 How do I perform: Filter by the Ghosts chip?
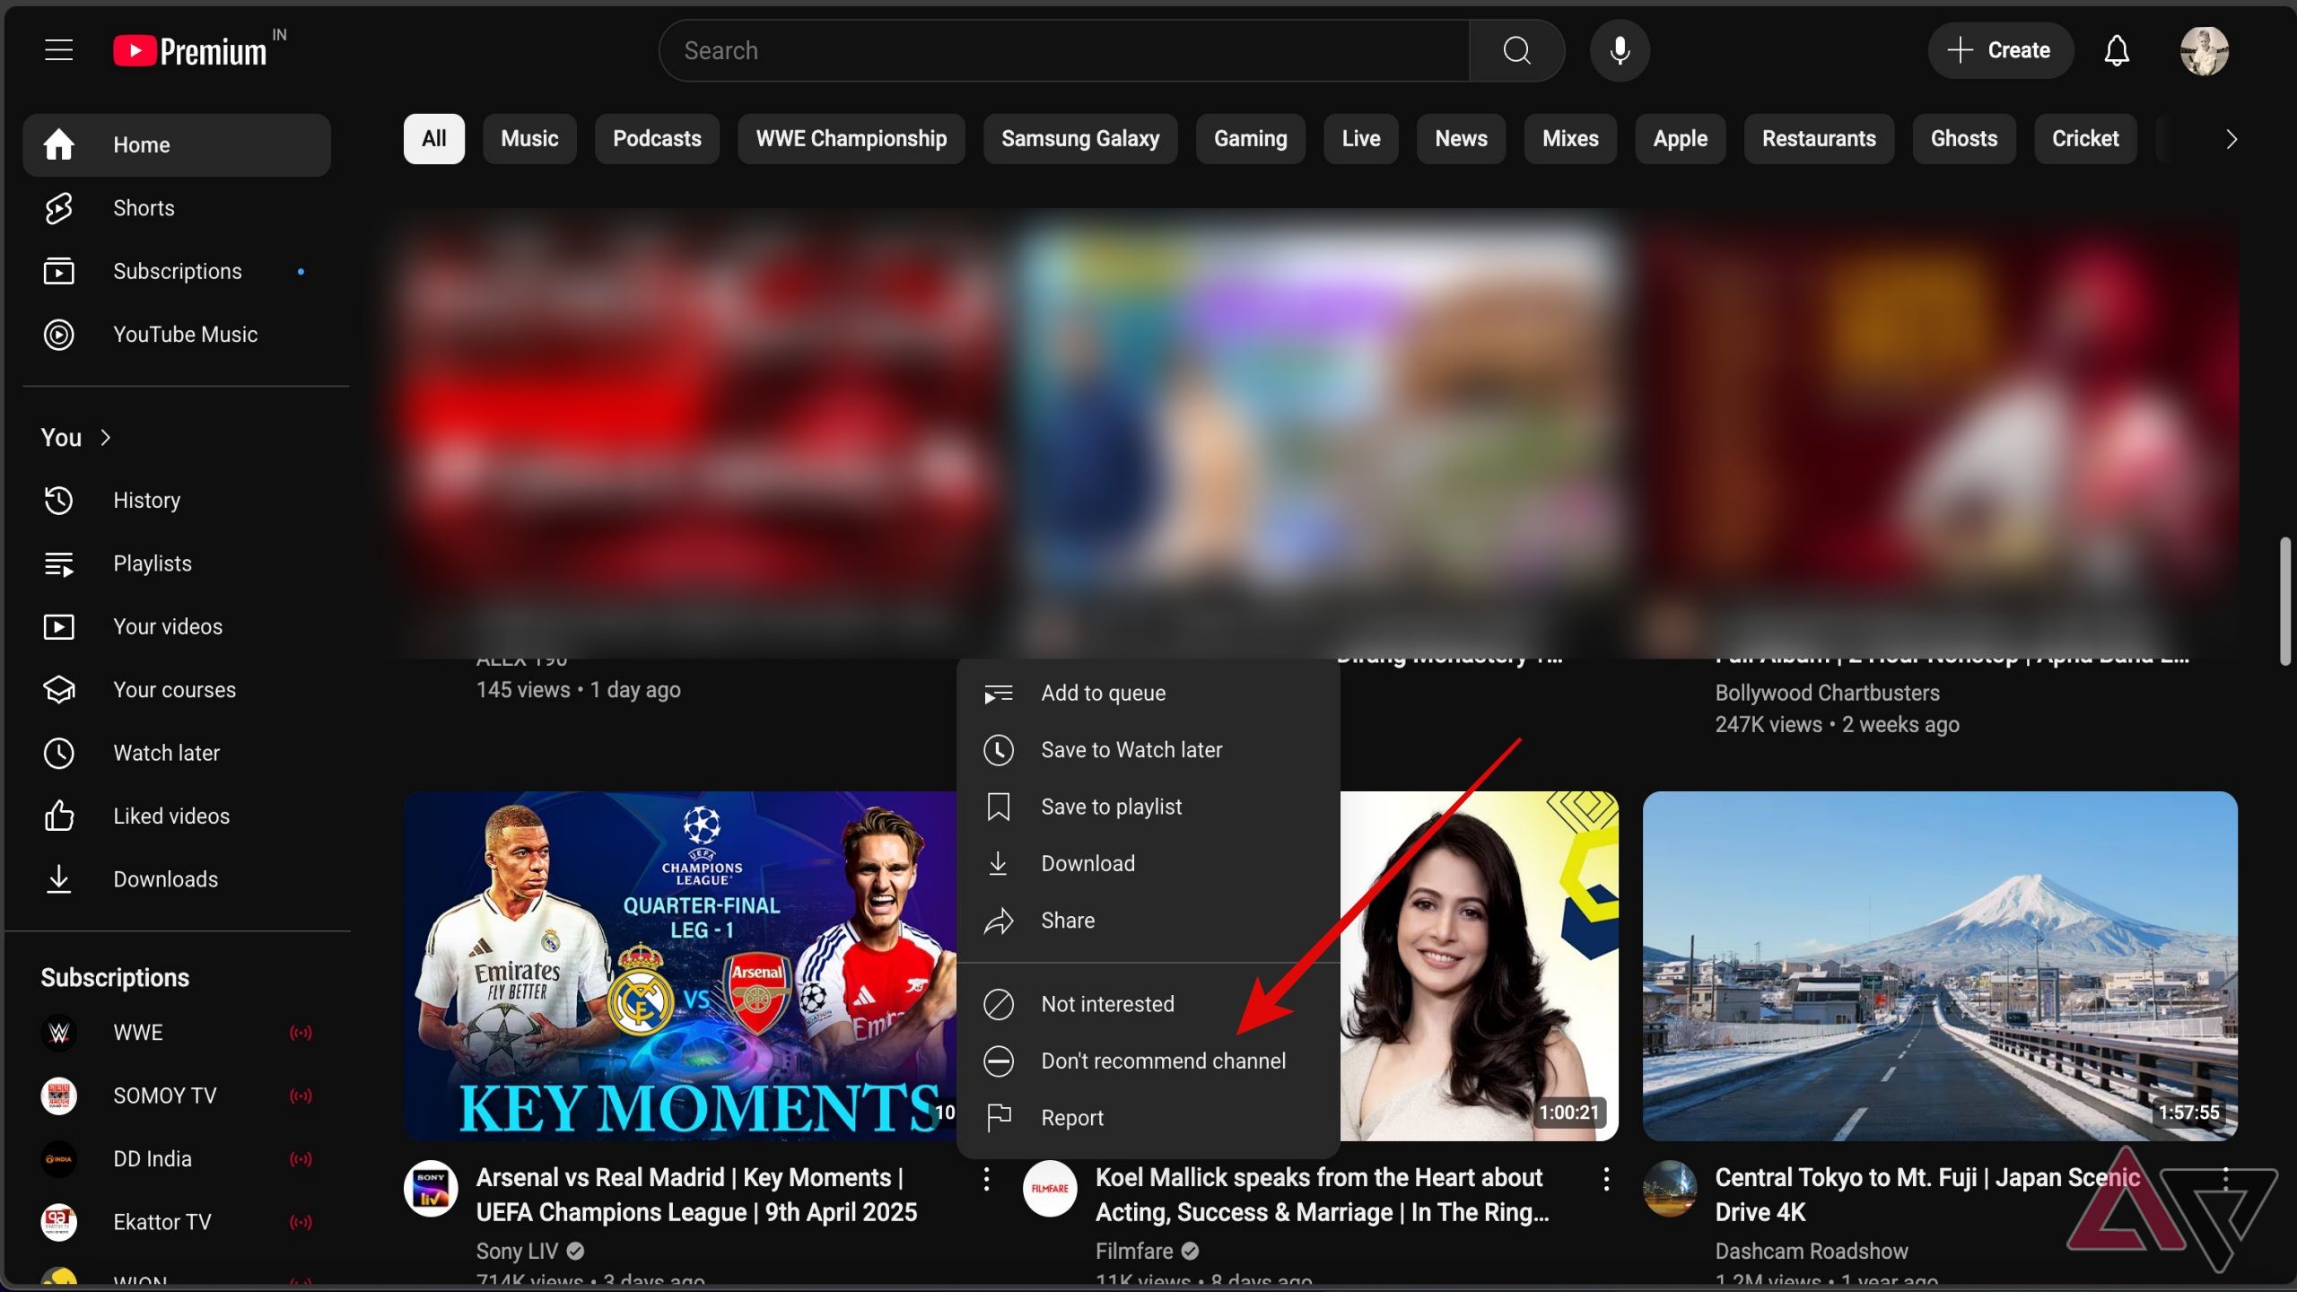point(1964,139)
